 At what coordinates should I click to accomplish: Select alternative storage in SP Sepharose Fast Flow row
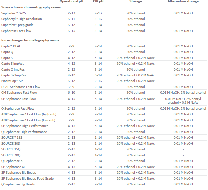click(x=183, y=101)
